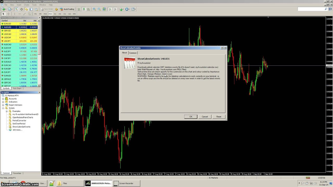Click OK in ShowCalendarEvents dialog
Image resolution: width=333 pixels, height=187 pixels.
(x=191, y=117)
